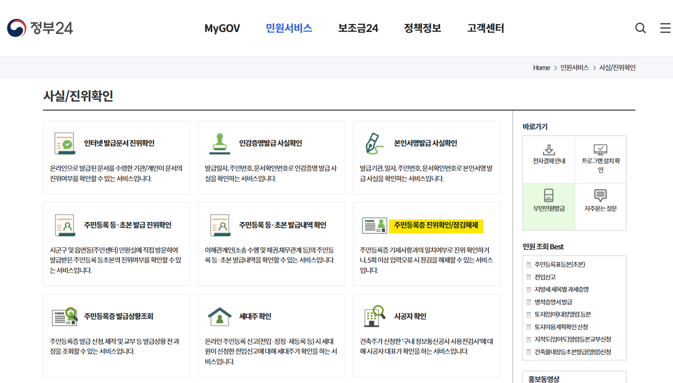Viewport: 673px width, 383px height.
Task: Click the document icon beside 토지(임야)대장열람.등본
Action: click(x=529, y=315)
